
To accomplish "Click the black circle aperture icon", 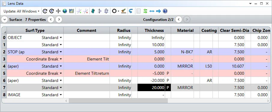I will point(114,11).
